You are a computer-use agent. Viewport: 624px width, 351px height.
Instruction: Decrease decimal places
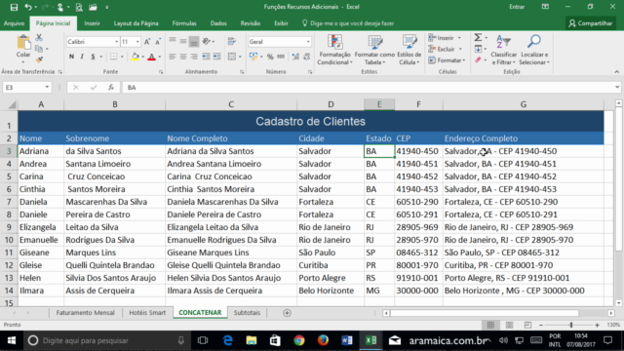[x=306, y=57]
